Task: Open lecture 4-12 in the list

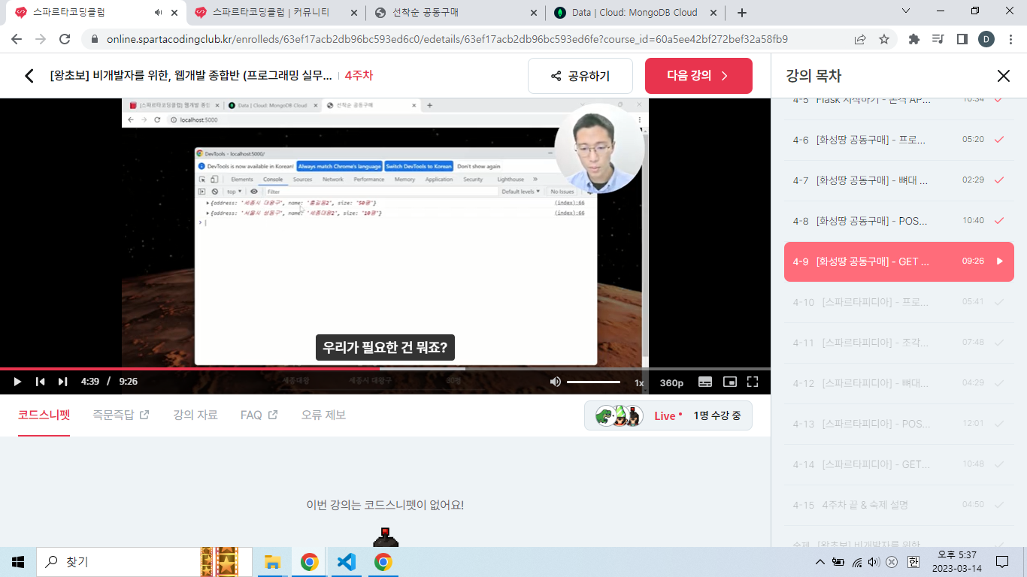Action: tap(898, 383)
